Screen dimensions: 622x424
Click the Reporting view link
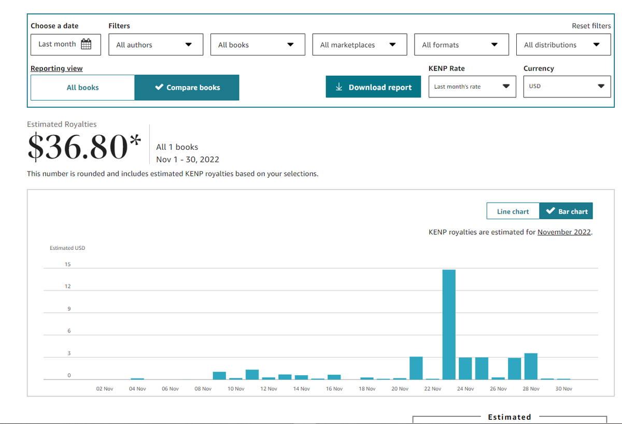56,68
